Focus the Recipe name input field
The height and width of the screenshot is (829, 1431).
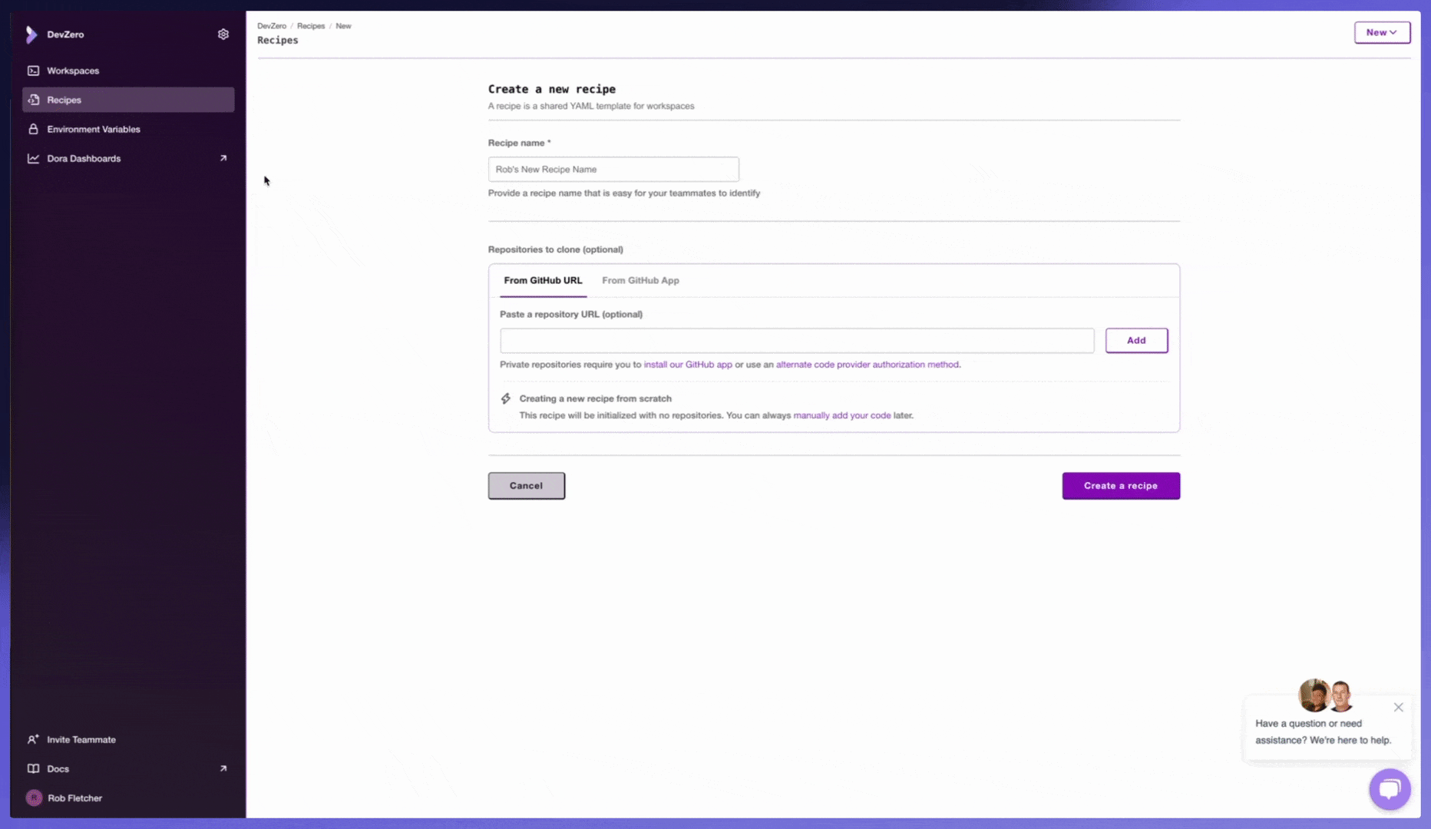click(613, 169)
